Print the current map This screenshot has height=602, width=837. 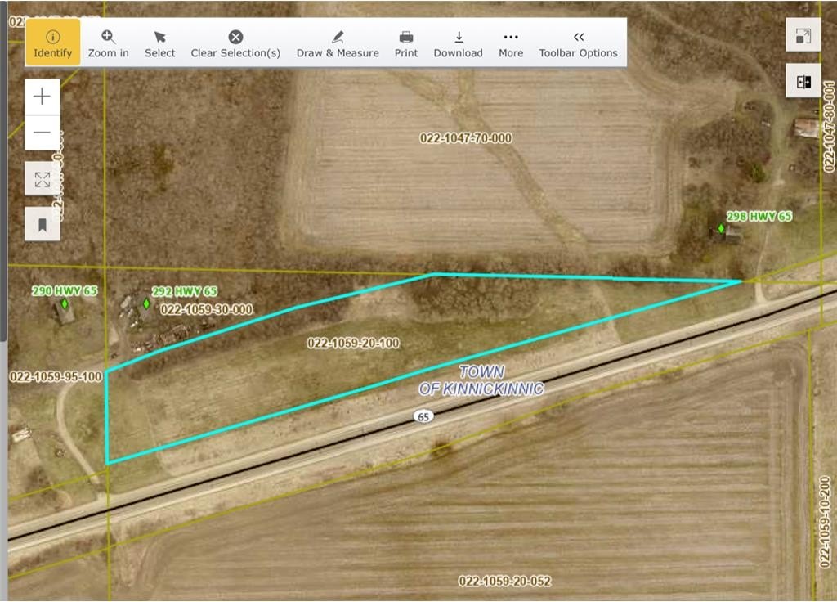(x=406, y=43)
